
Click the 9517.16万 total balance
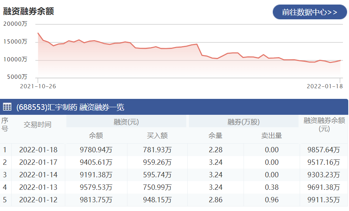click(324, 162)
